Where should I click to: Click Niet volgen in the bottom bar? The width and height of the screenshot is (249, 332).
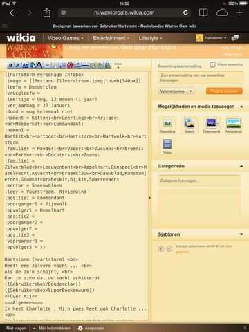click(x=16, y=328)
